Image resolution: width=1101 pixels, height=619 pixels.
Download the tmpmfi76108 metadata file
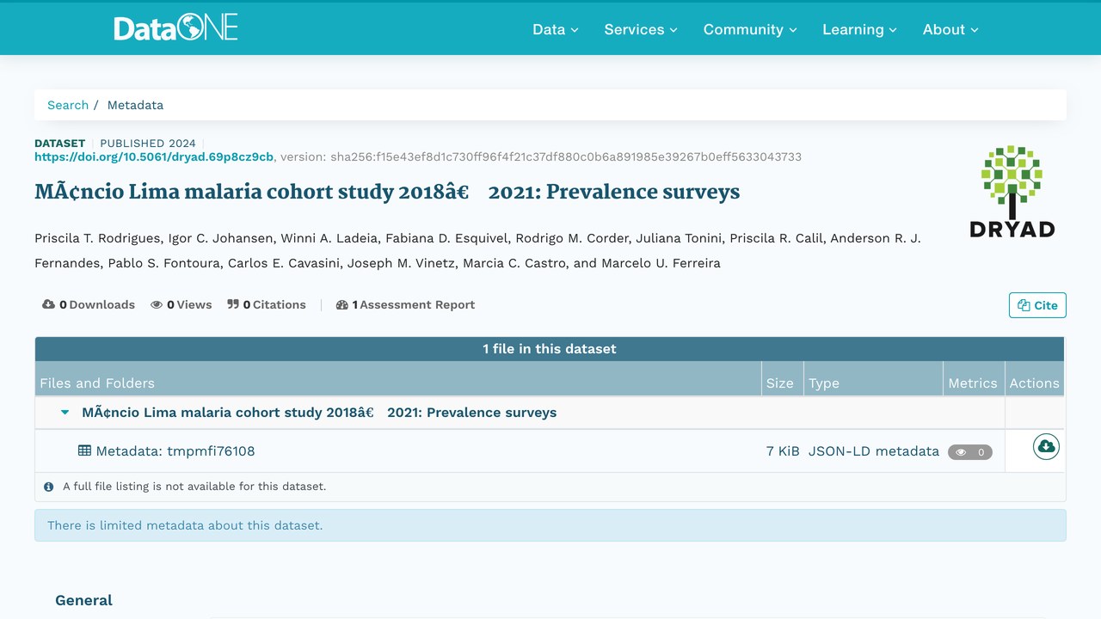[1046, 446]
